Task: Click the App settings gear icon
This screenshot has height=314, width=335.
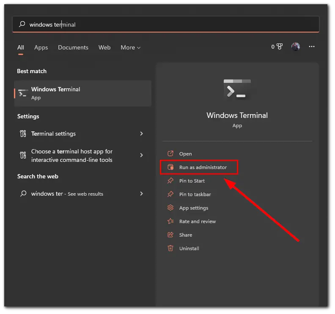Action: pos(170,208)
